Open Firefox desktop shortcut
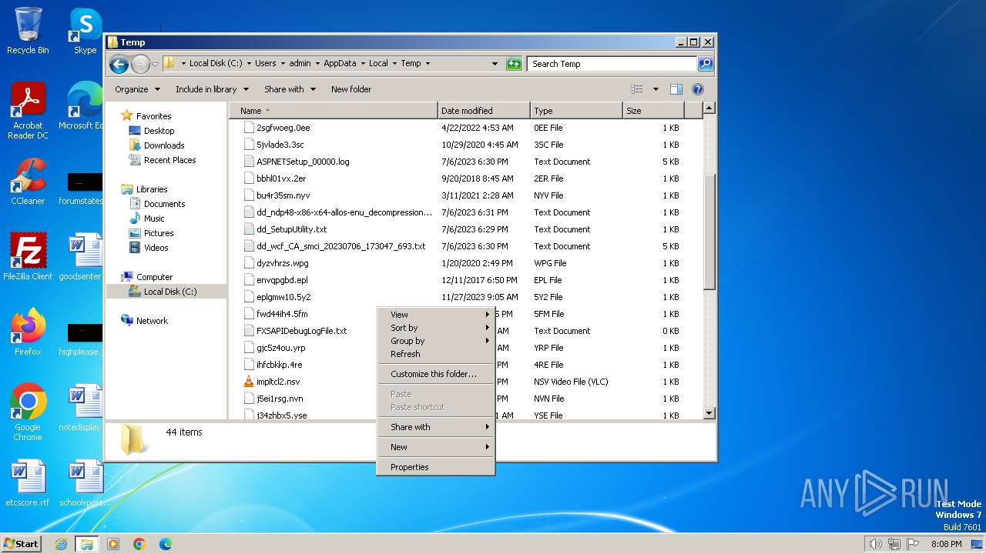986x554 pixels. pos(28,332)
